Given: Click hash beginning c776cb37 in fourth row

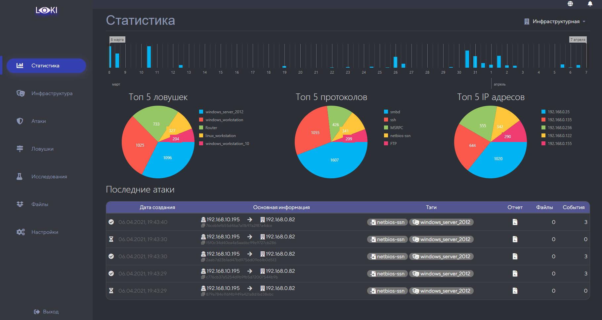Looking at the screenshot, I should click(242, 277).
